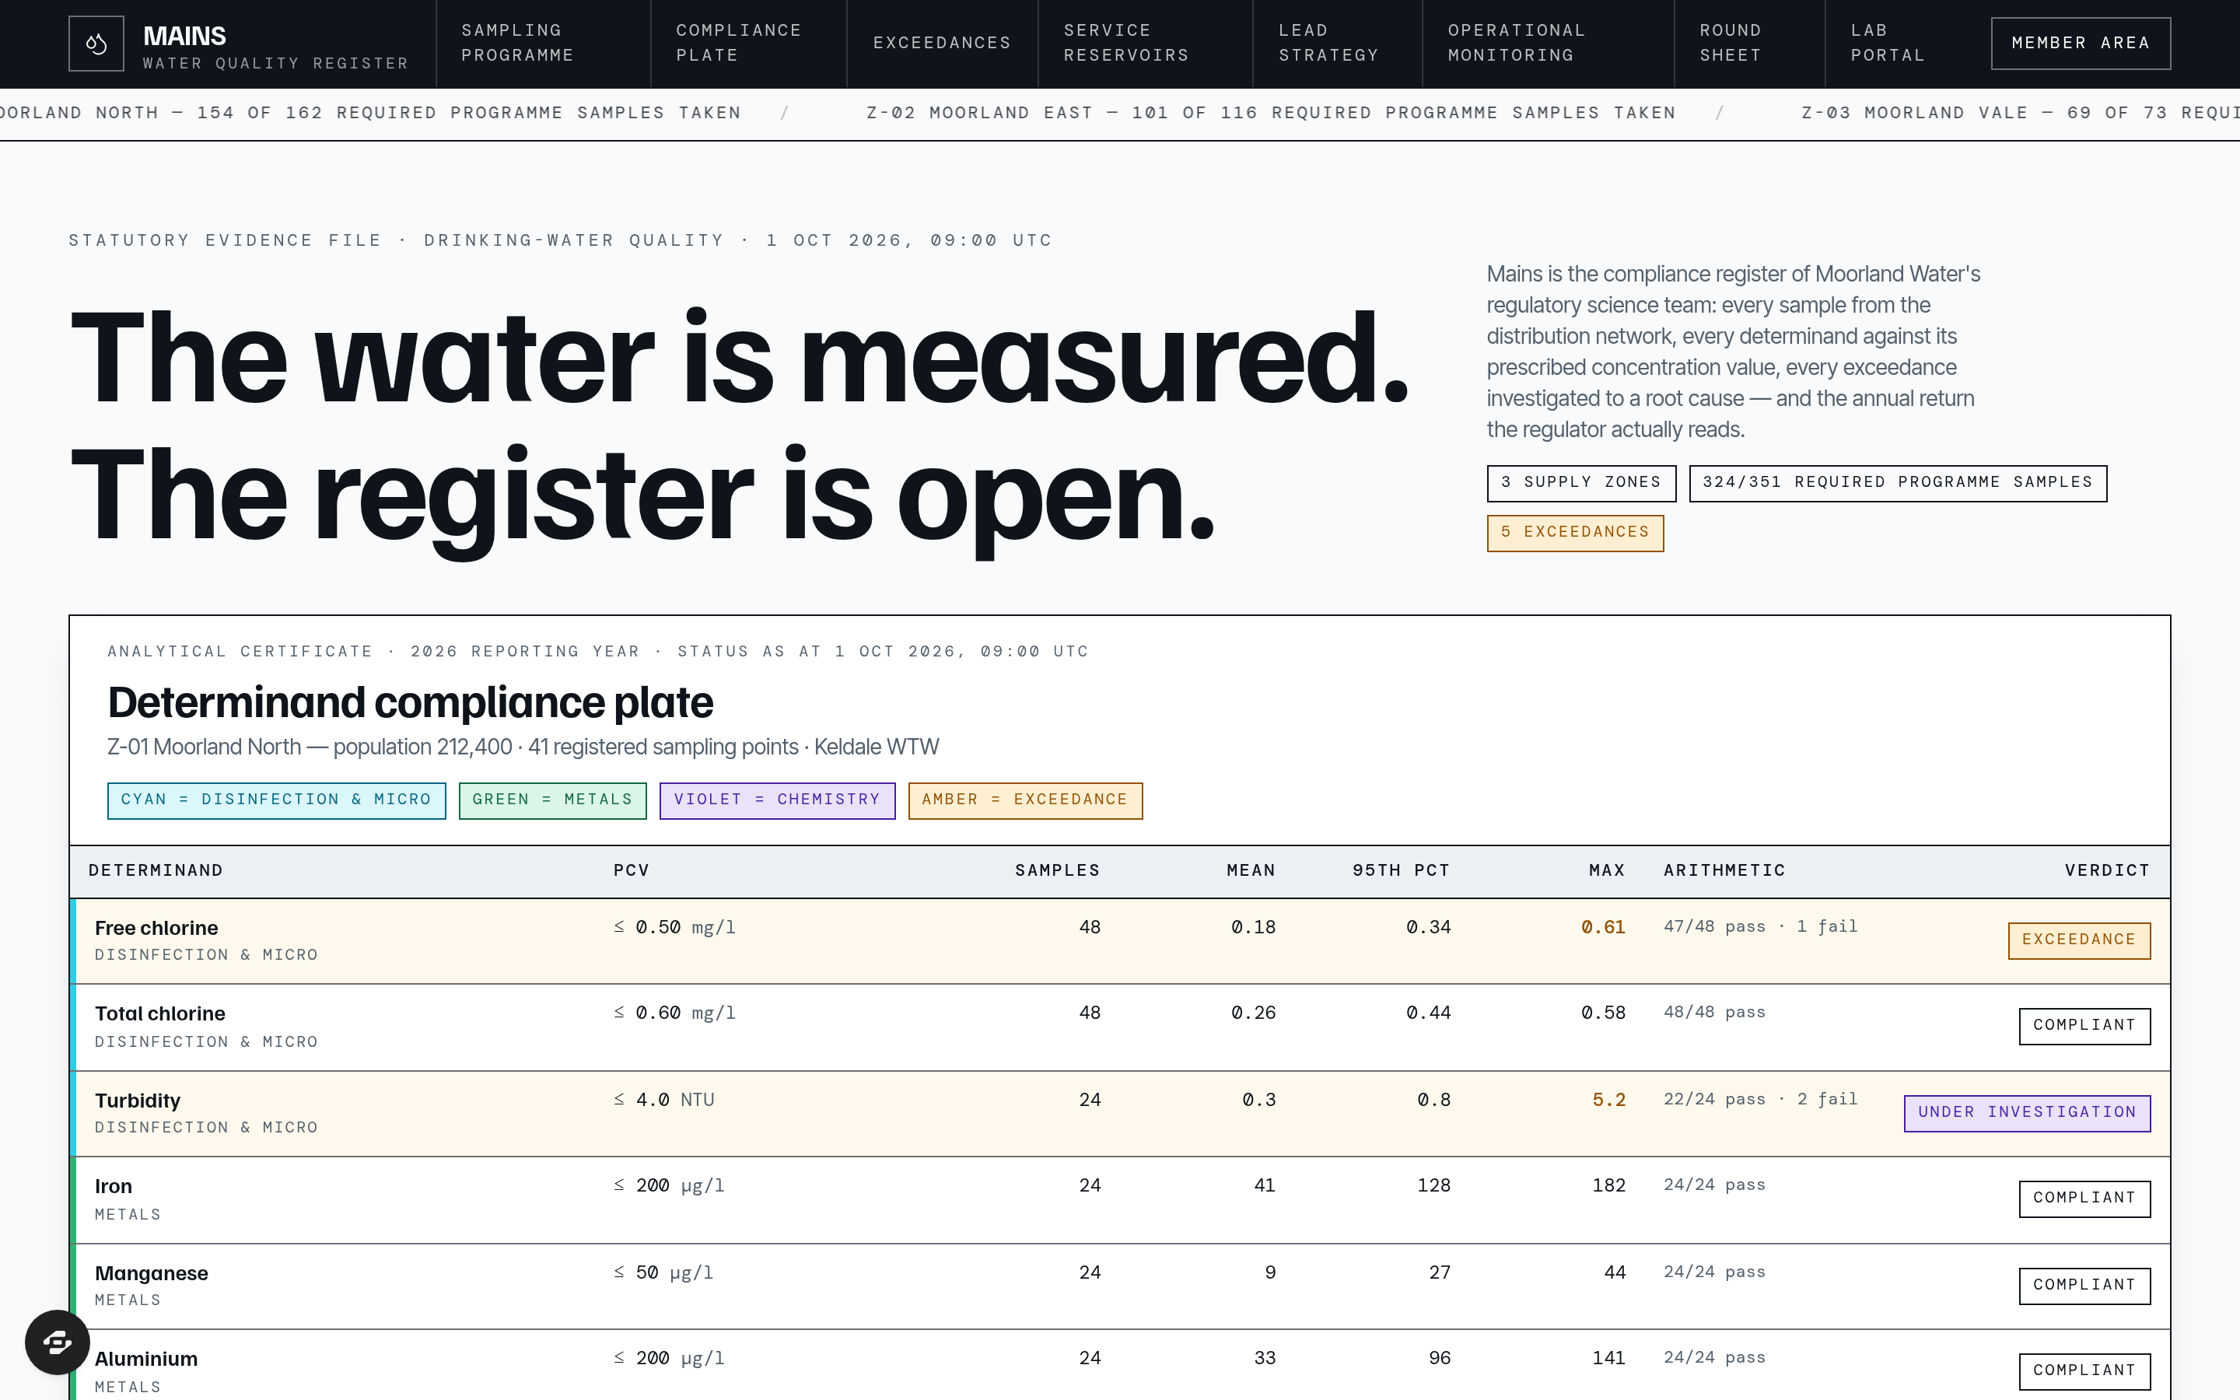Viewport: 2240px width, 1400px height.
Task: Click the '22/24 pass · 2 fail' arithmetic text
Action: tap(1761, 1099)
